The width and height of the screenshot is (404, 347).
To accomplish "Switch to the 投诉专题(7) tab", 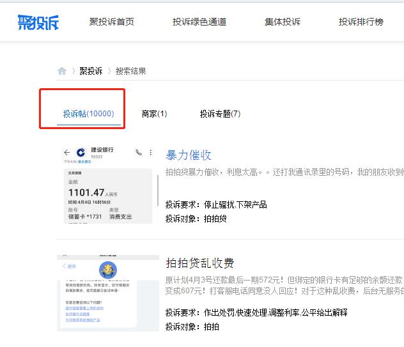I will point(221,114).
